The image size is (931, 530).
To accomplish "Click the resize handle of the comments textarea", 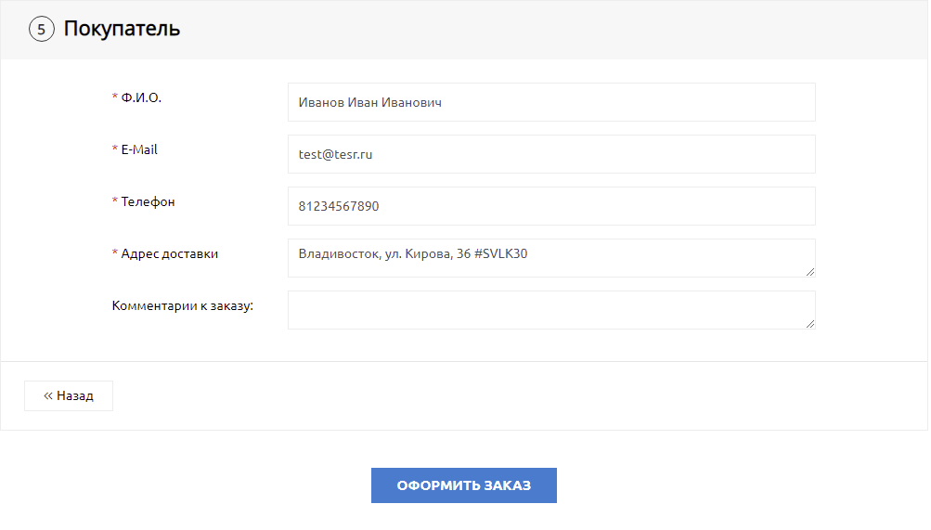I will coord(809,323).
